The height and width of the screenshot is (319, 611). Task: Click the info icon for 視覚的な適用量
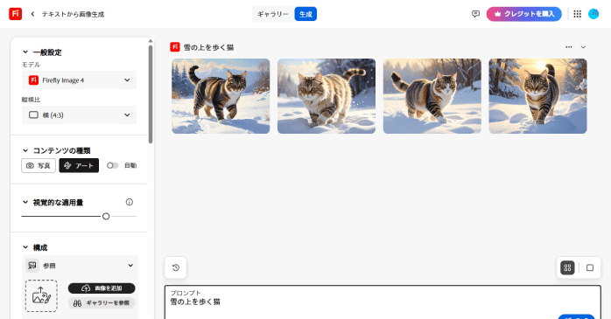point(130,202)
